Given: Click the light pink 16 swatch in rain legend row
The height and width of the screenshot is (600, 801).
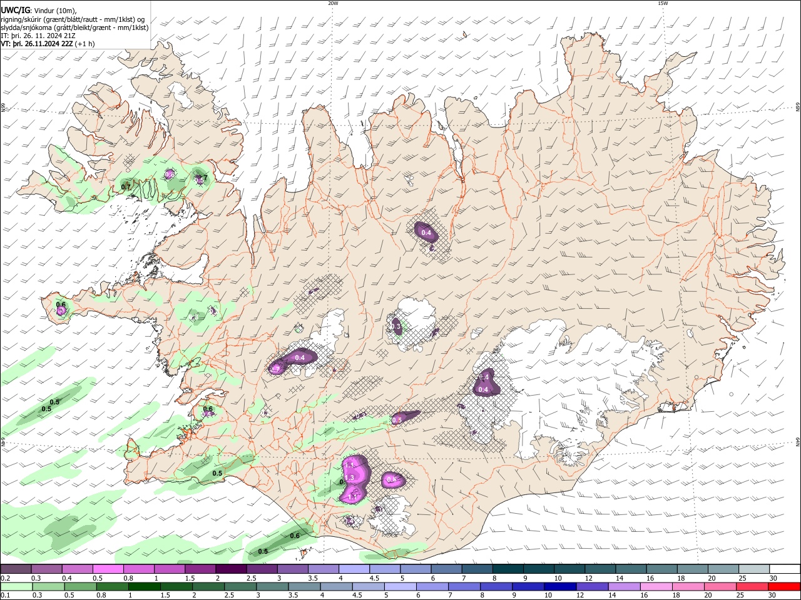Looking at the screenshot, I should [656, 587].
